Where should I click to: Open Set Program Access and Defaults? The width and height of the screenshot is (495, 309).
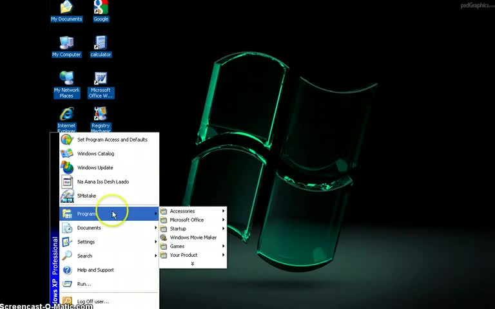coord(109,139)
